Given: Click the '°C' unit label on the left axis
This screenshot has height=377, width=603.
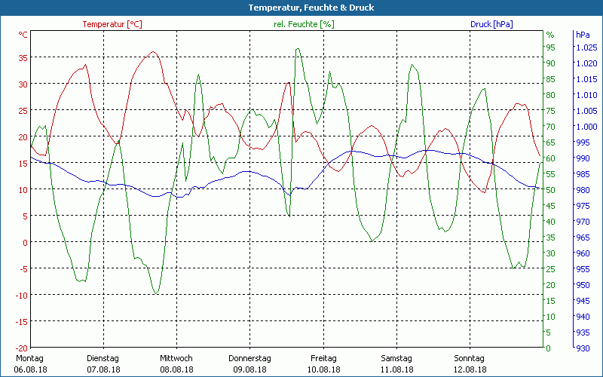Looking at the screenshot, I should point(23,35).
